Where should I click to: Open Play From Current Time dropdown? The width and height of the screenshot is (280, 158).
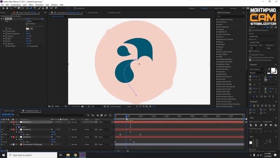(x=262, y=43)
